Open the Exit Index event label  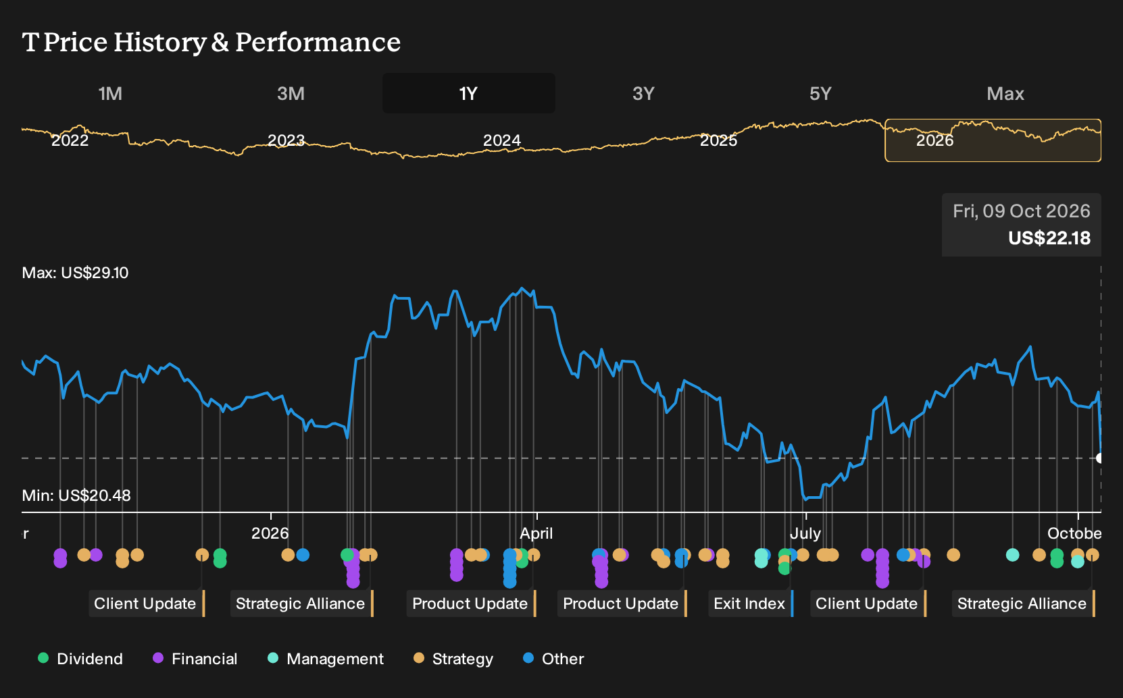[x=751, y=603]
